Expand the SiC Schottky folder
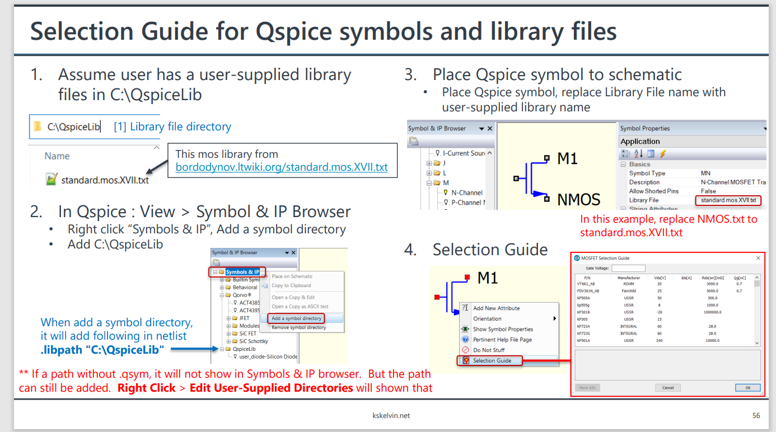The image size is (776, 432). point(228,341)
